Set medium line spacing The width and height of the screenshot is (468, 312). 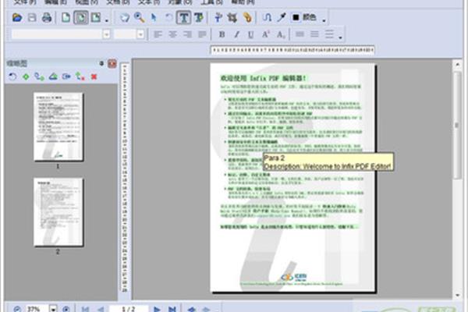click(x=314, y=34)
